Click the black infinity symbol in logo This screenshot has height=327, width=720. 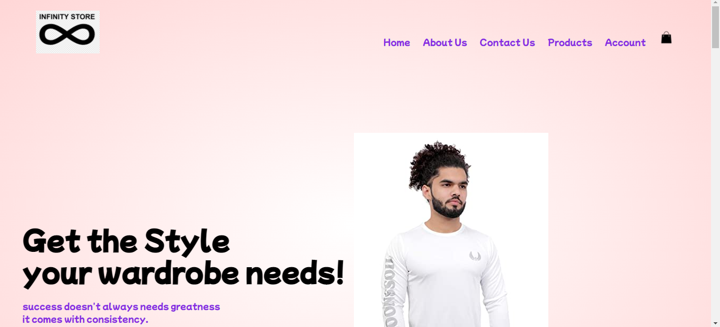click(x=67, y=35)
